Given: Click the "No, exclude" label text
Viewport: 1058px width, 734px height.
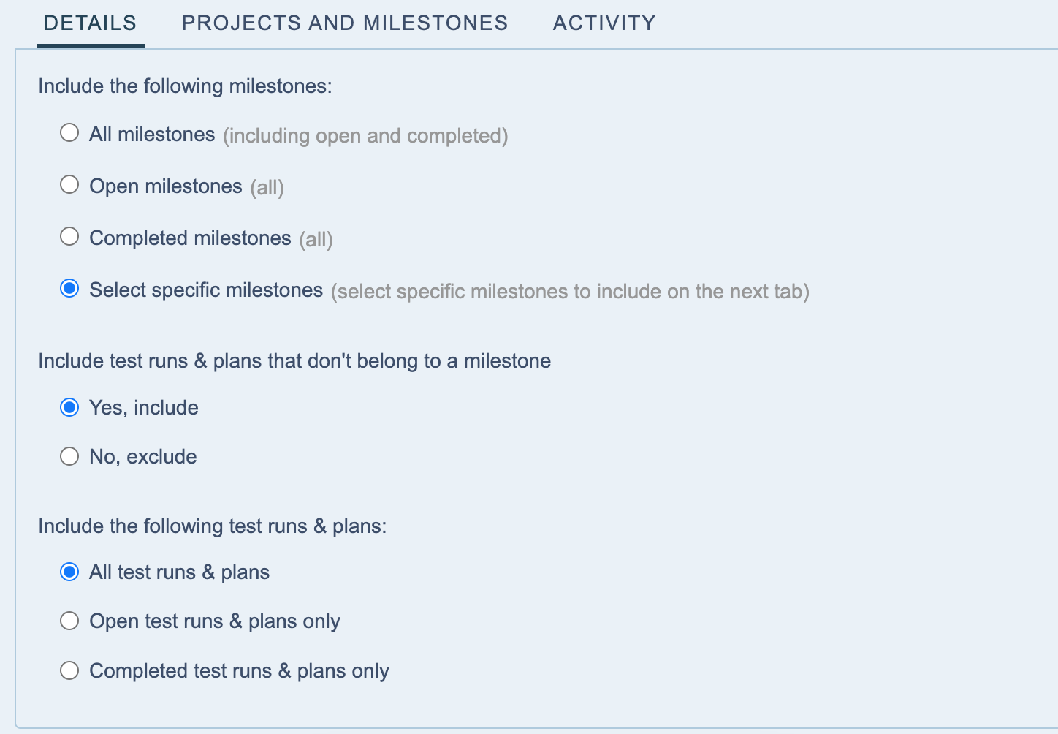Looking at the screenshot, I should 143,457.
